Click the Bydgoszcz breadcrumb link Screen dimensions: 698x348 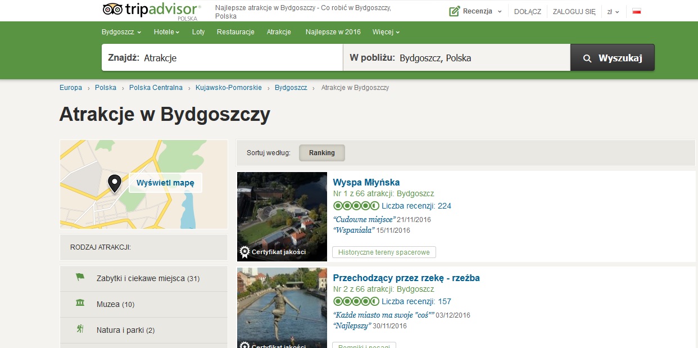291,88
